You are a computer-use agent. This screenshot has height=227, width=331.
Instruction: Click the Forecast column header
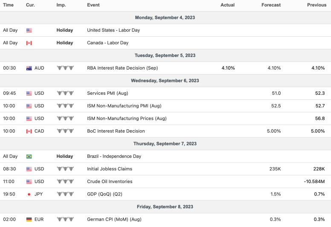coord(271,5)
